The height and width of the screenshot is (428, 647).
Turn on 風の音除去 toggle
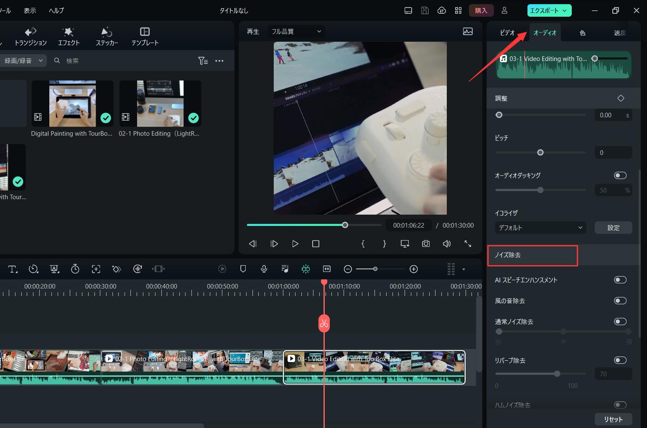pos(620,301)
